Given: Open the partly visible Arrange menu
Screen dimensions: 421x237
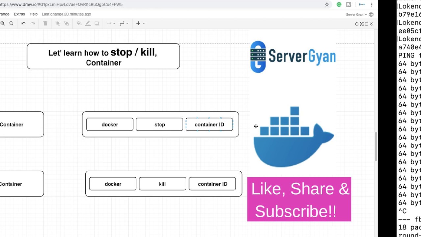Looking at the screenshot, I should (x=5, y=14).
